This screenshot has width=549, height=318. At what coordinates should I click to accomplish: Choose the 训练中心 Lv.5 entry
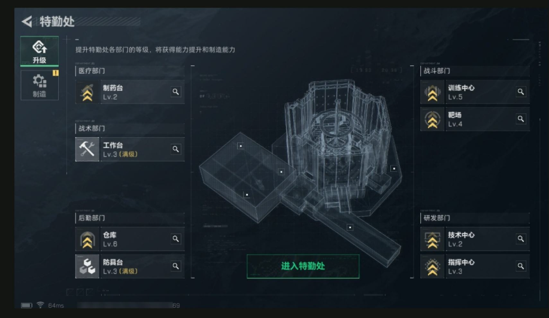[x=475, y=92]
